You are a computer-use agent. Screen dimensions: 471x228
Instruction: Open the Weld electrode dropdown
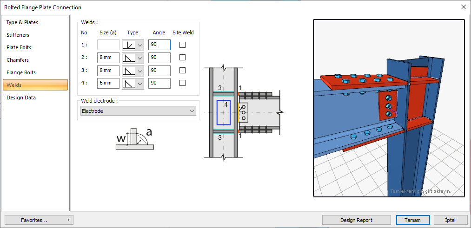click(x=138, y=111)
